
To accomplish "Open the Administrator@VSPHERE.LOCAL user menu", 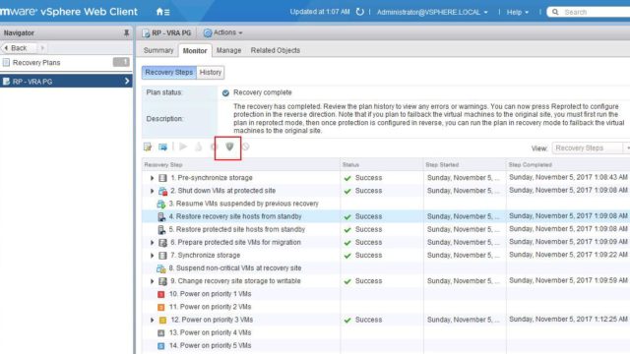I will point(432,12).
